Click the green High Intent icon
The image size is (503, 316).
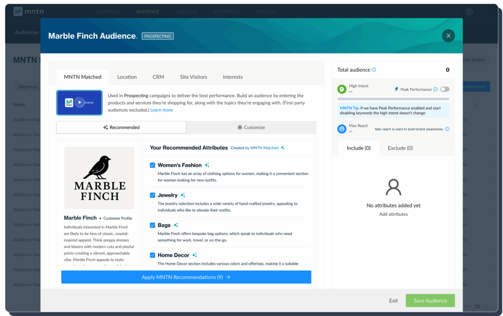pyautogui.click(x=341, y=89)
